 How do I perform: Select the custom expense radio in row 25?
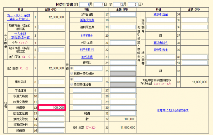[72, 68]
